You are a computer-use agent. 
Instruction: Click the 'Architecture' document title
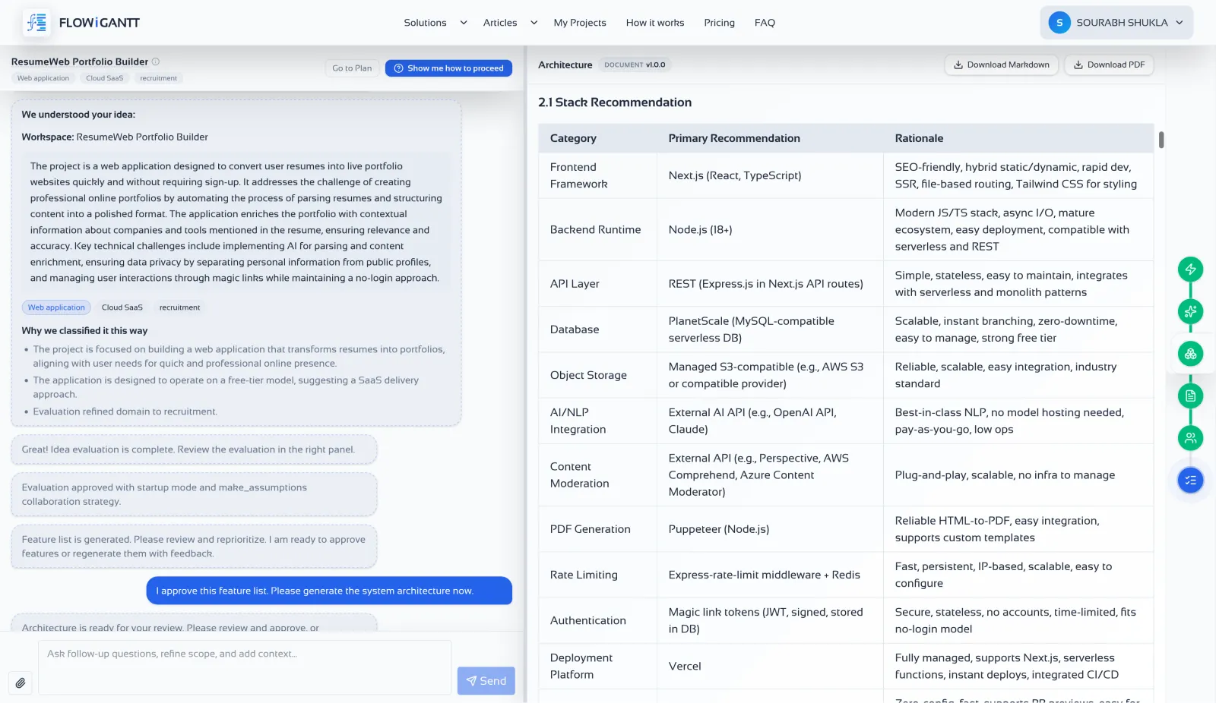click(565, 65)
